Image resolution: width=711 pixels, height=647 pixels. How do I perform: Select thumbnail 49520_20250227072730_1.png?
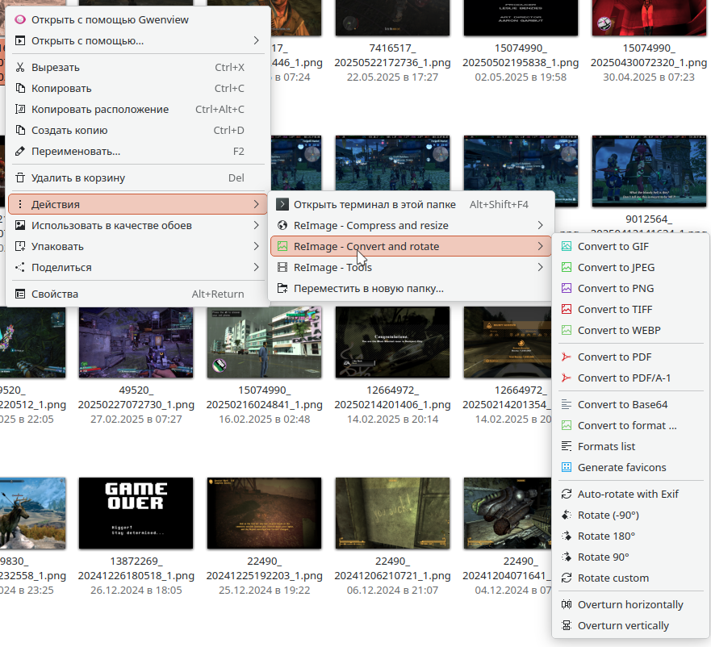tap(136, 342)
